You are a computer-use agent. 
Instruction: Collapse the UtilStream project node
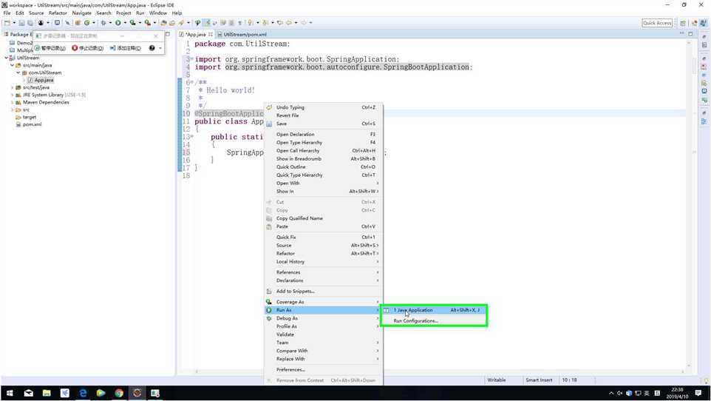tap(7, 58)
